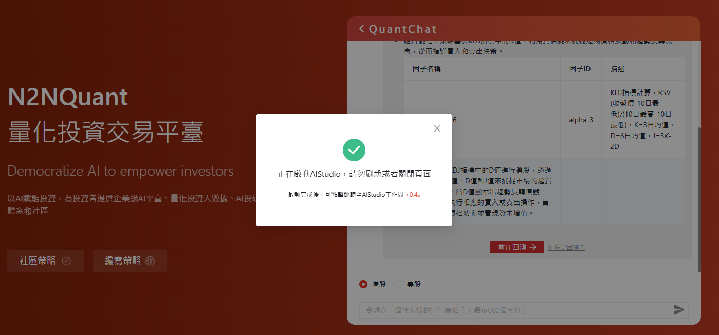Select the 美股 radio option
This screenshot has width=719, height=335.
coord(398,284)
